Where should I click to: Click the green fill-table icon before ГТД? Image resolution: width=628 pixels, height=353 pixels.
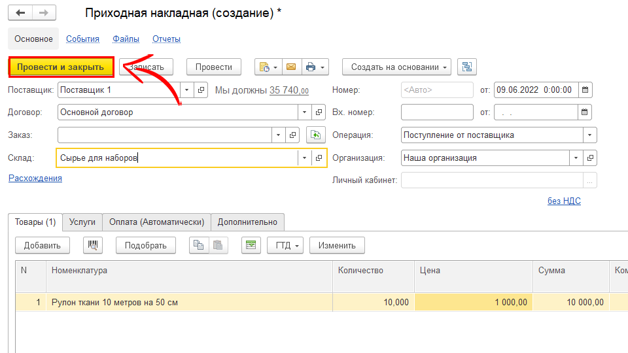(x=251, y=245)
